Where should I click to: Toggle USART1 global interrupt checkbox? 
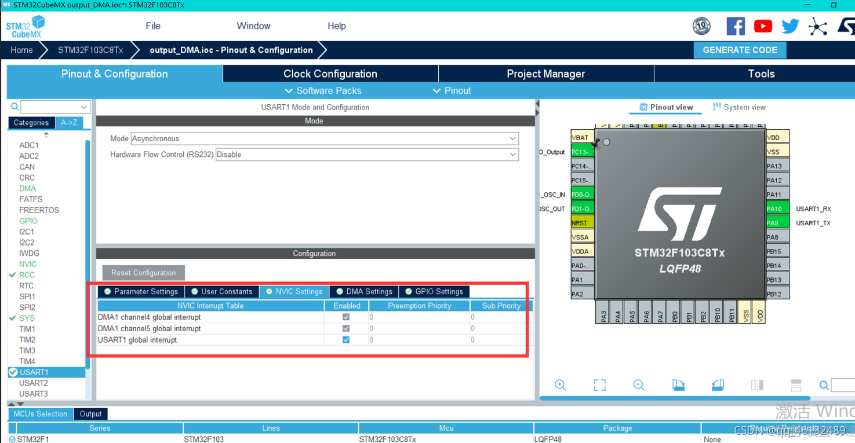point(346,340)
